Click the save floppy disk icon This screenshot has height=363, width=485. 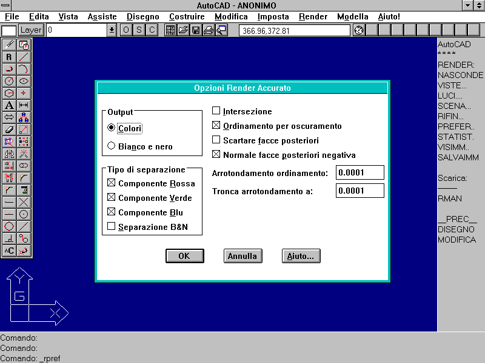196,30
